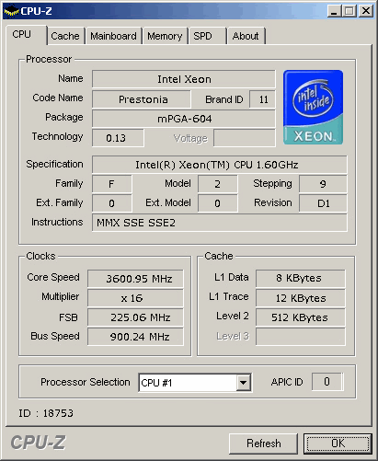Click the Bus Speed value 900.24 MHz
Screen dimensions: 378x461
click(x=135, y=337)
